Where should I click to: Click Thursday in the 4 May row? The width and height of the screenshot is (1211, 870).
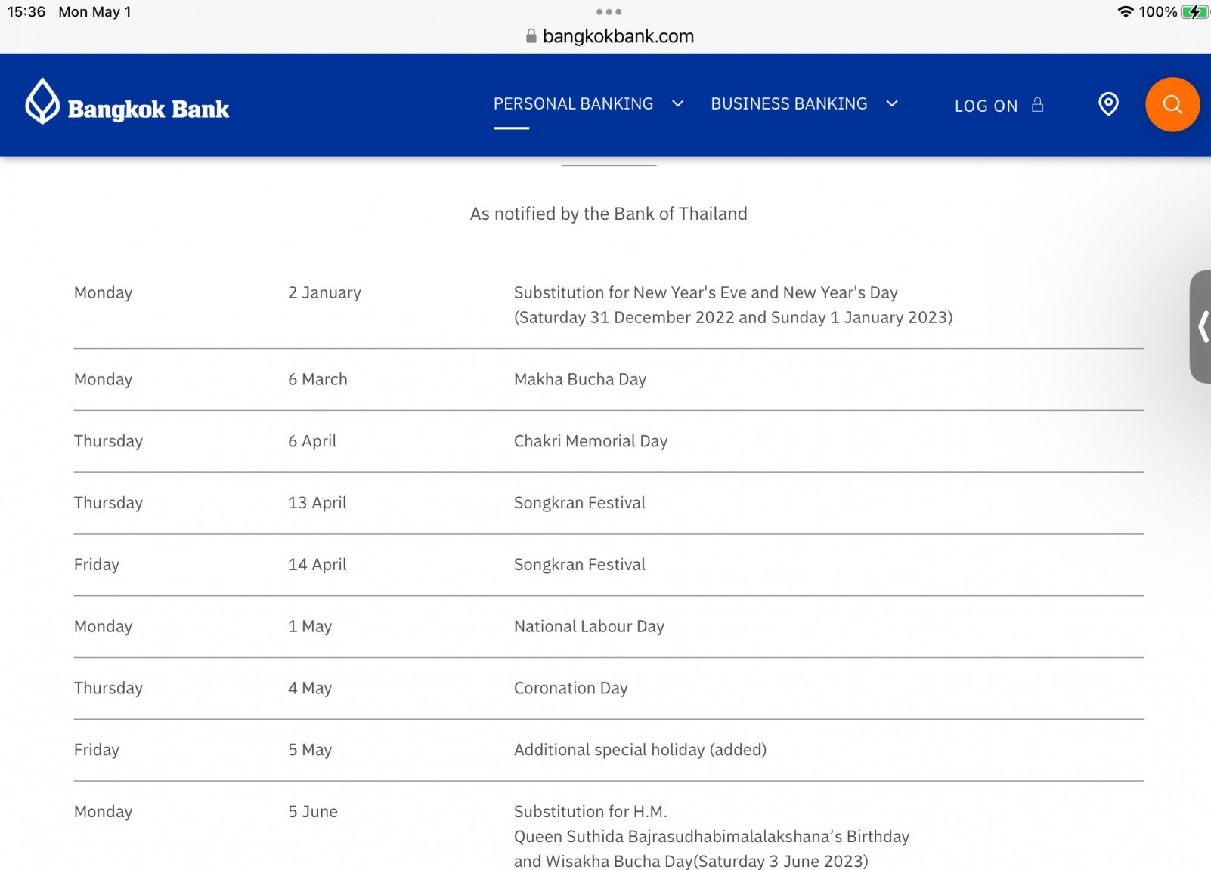(x=108, y=688)
